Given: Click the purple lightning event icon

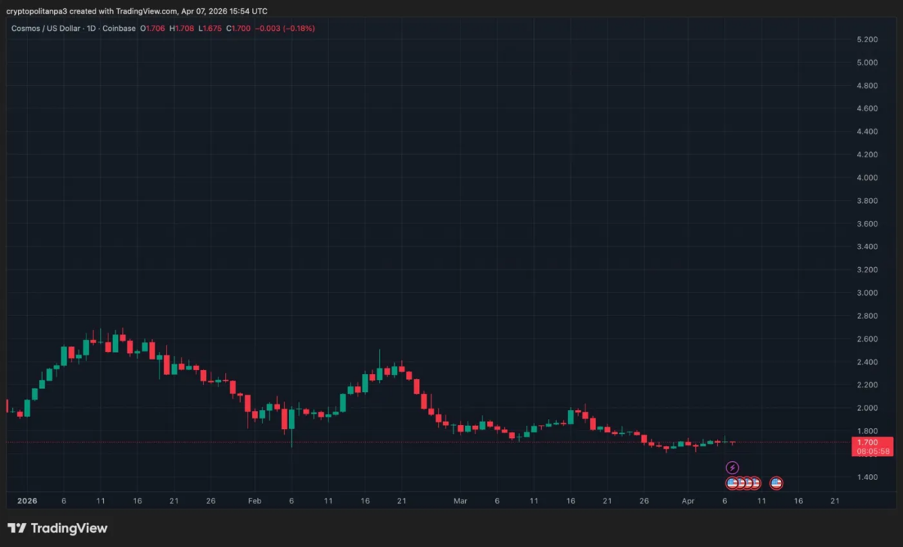Looking at the screenshot, I should tap(732, 467).
